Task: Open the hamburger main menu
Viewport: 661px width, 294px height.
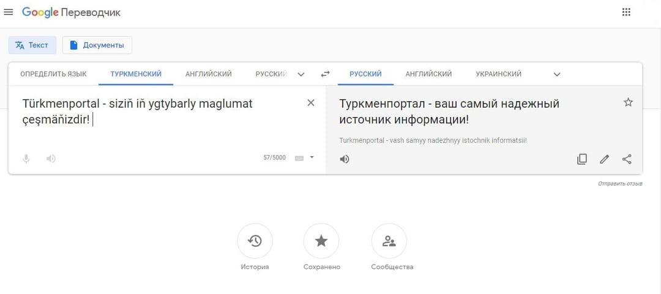Action: [9, 12]
